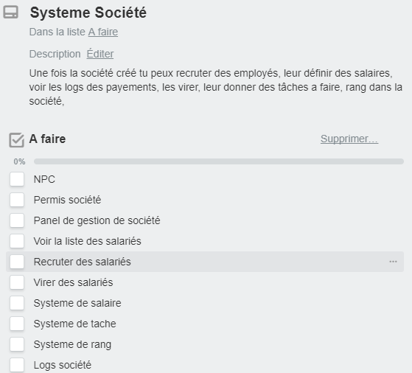This screenshot has height=373, width=412.
Task: Tick the Permis société checkbox
Action: [x=17, y=200]
